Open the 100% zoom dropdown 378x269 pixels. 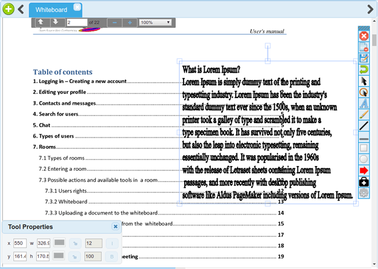pos(156,22)
